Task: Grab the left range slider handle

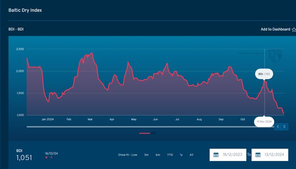Action: pos(278,126)
